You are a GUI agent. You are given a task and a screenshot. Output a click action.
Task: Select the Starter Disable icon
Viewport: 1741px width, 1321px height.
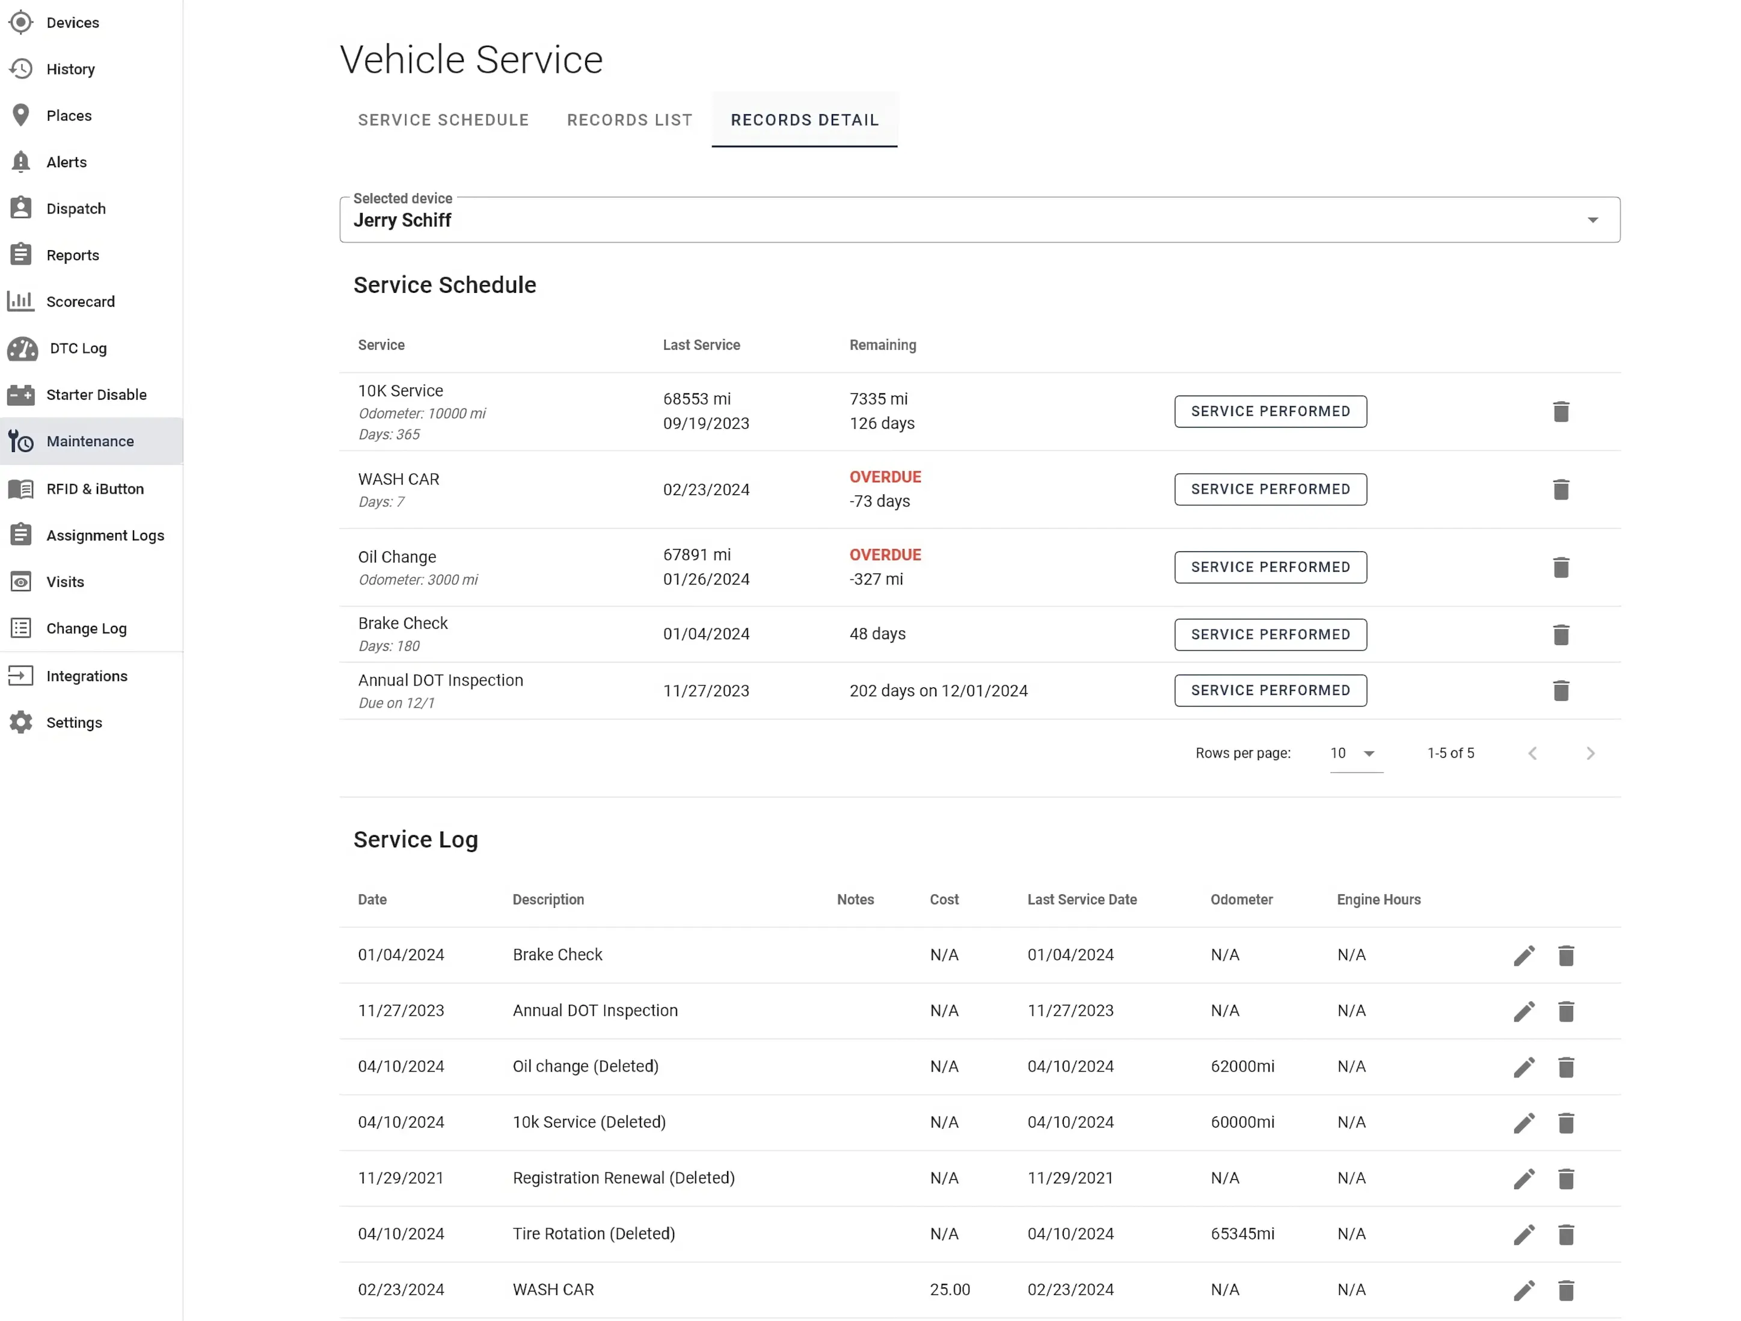21,394
